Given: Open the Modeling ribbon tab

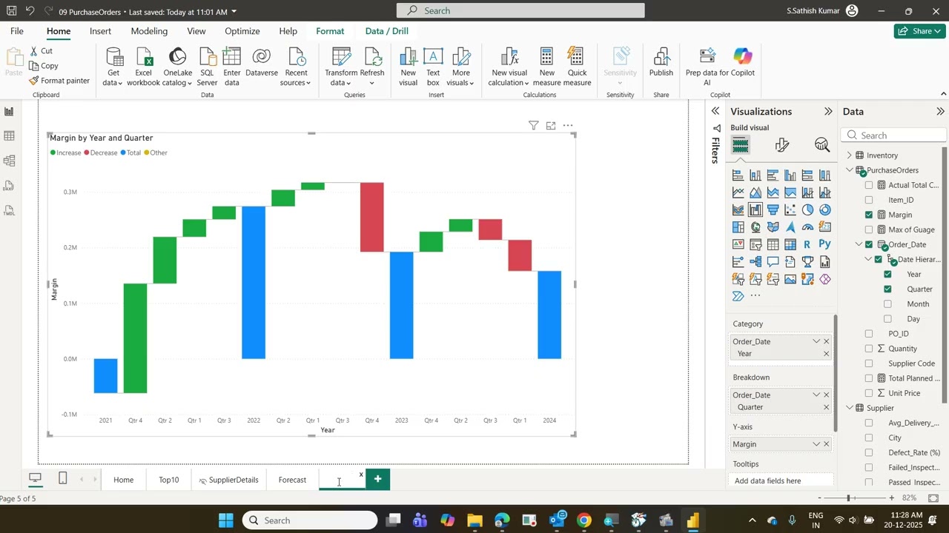Looking at the screenshot, I should point(149,31).
